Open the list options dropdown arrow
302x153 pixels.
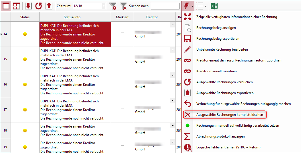coord(205,6)
